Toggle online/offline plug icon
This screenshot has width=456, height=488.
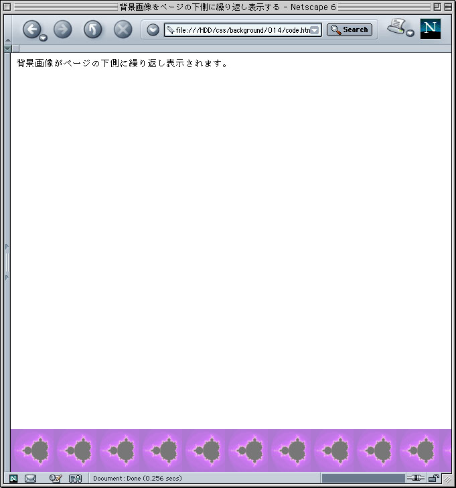(416, 478)
